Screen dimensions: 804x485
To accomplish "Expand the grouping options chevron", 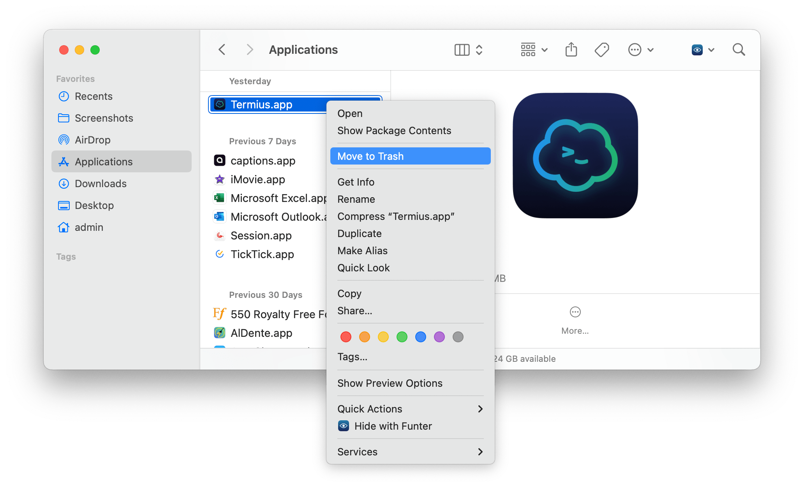I will click(545, 50).
